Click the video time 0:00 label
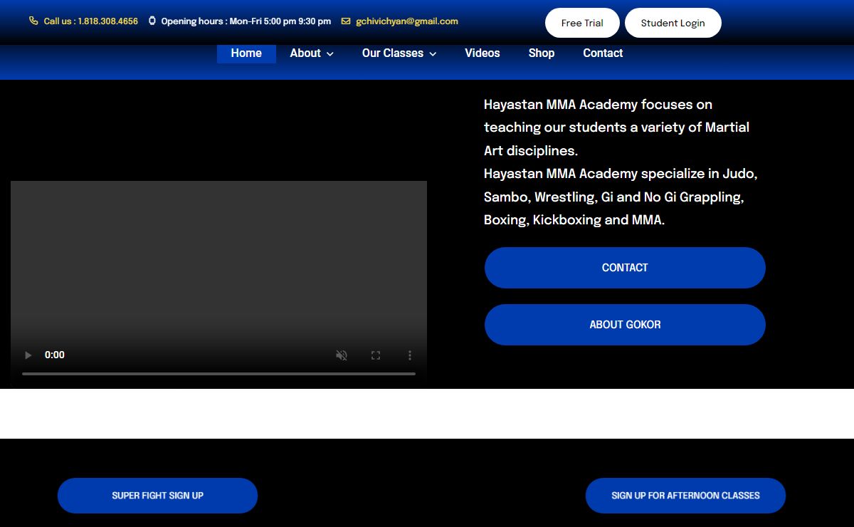Viewport: 854px width, 527px height. click(x=55, y=355)
